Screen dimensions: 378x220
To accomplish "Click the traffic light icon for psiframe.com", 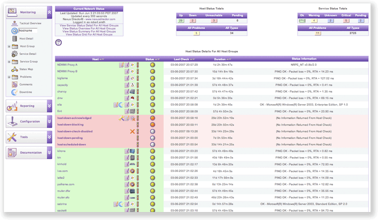I will pos(138,185).
